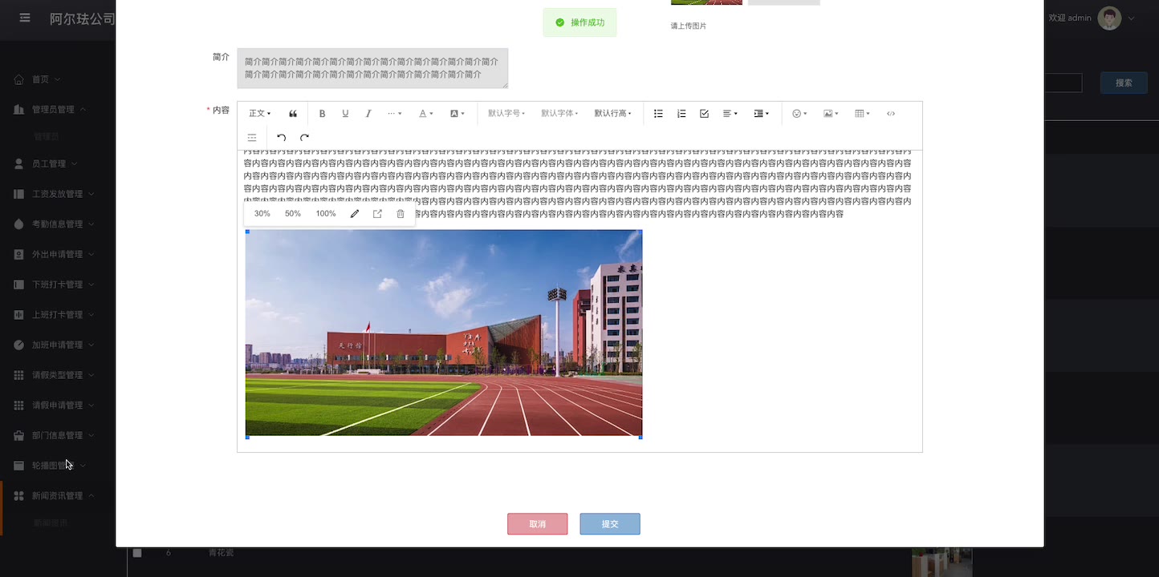This screenshot has width=1159, height=577.
Task: Set selected image width to 100%
Action: click(326, 214)
